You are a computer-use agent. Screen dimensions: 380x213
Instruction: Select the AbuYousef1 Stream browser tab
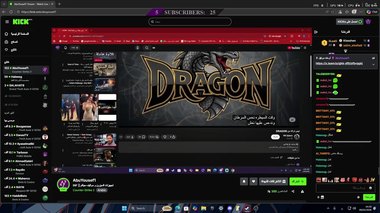coord(31,4)
